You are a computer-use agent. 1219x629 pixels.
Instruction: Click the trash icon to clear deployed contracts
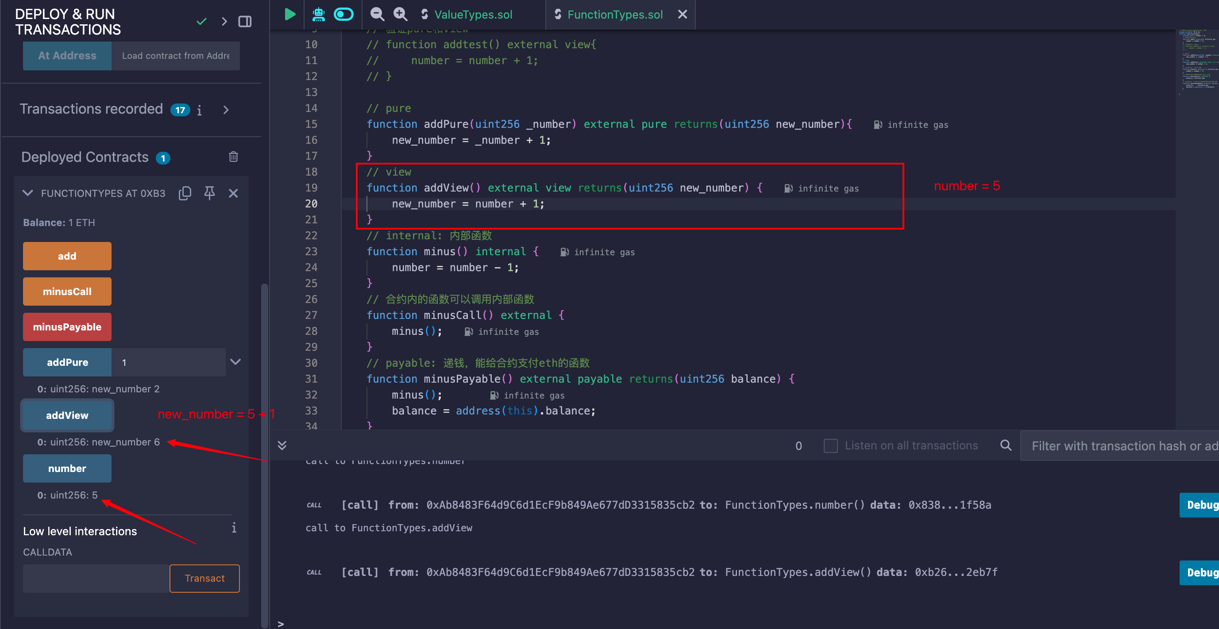(x=233, y=157)
